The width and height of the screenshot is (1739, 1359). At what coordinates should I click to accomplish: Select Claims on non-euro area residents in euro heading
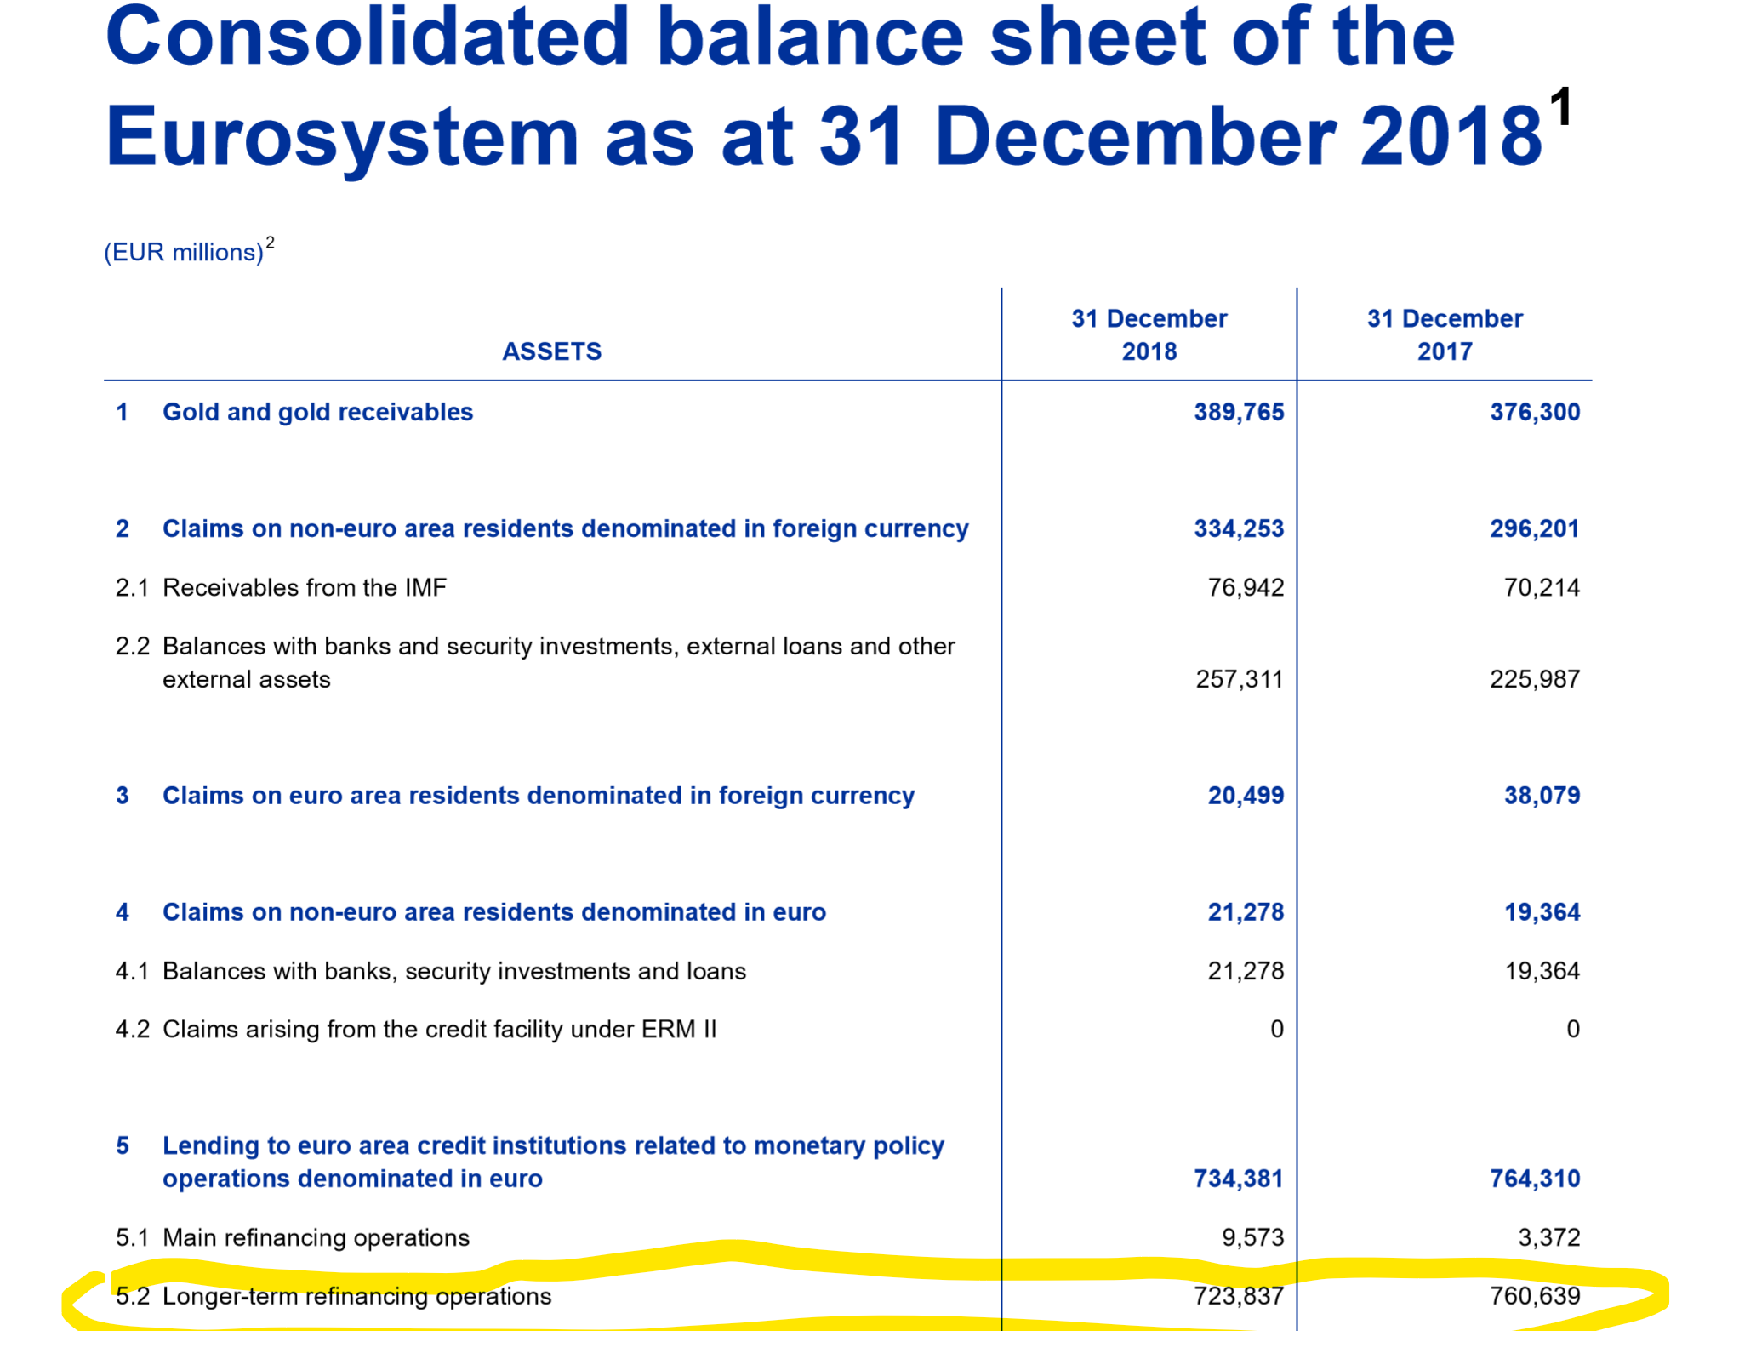point(493,912)
